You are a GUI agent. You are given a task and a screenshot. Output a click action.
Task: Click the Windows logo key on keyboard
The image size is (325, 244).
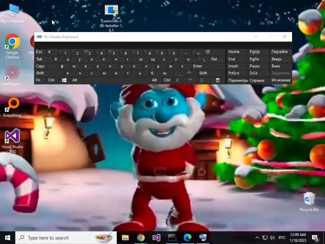point(64,80)
